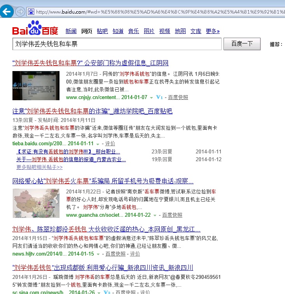Open the 文库 tab
The image size is (285, 294).
tap(196, 31)
